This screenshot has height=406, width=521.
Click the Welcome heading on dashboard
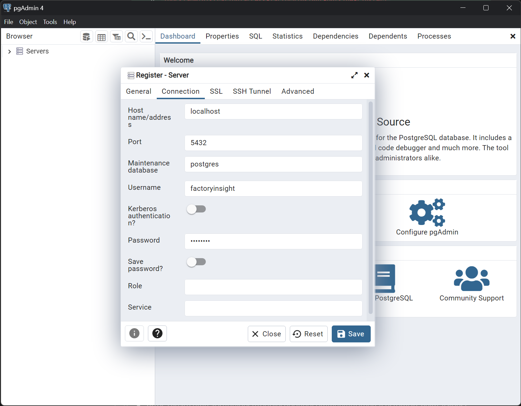click(179, 60)
